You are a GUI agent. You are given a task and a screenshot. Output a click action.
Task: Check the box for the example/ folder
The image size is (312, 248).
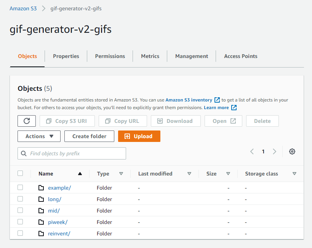pyautogui.click(x=20, y=187)
